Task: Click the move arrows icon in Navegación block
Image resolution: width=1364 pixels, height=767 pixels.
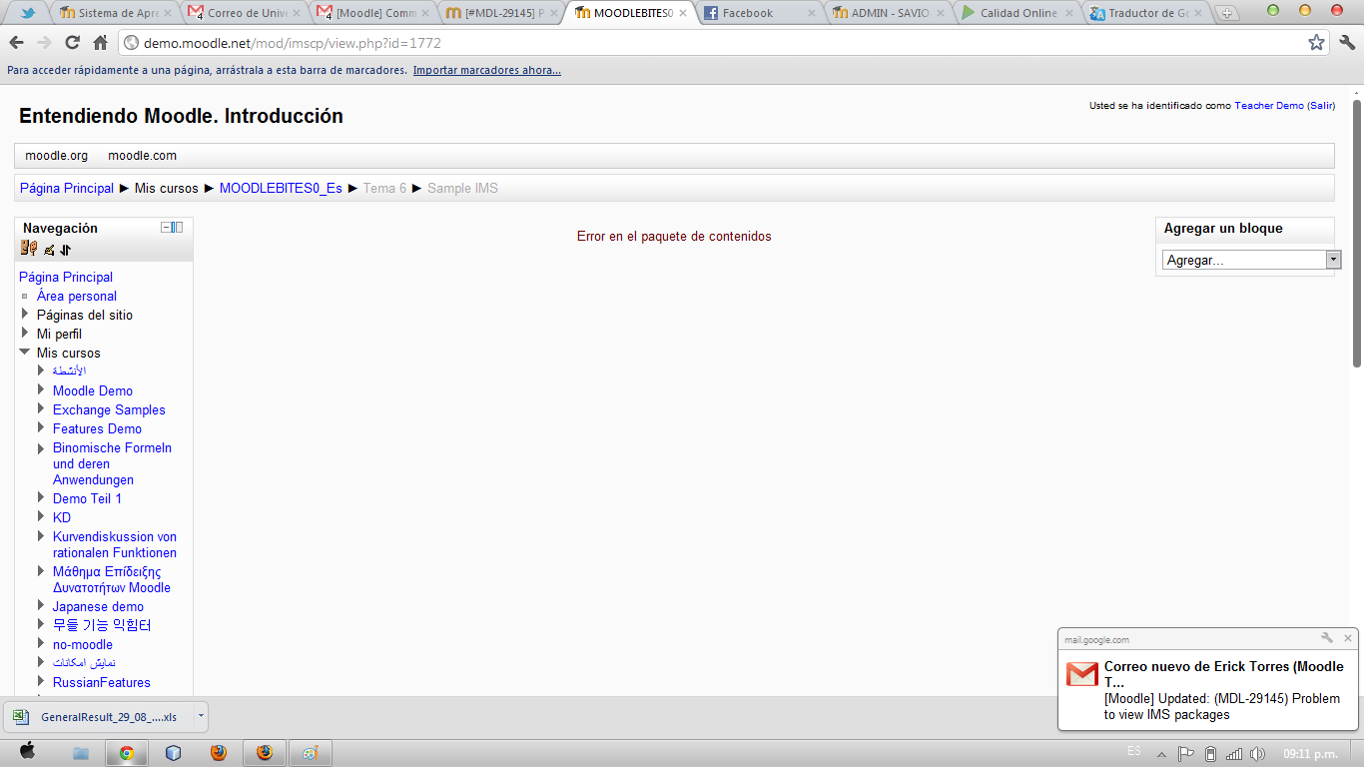Action: pos(66,250)
